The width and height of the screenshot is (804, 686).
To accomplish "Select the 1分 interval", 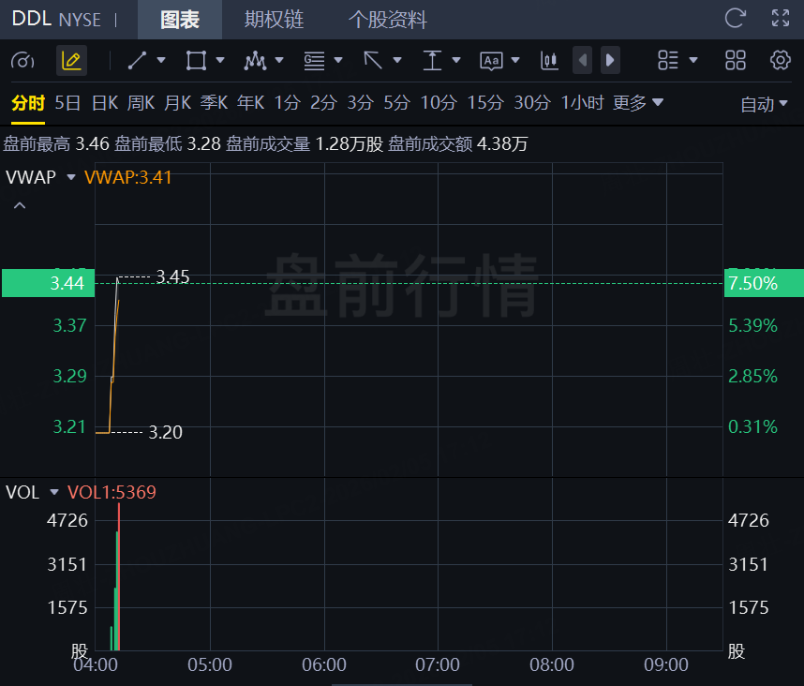I will pos(287,103).
